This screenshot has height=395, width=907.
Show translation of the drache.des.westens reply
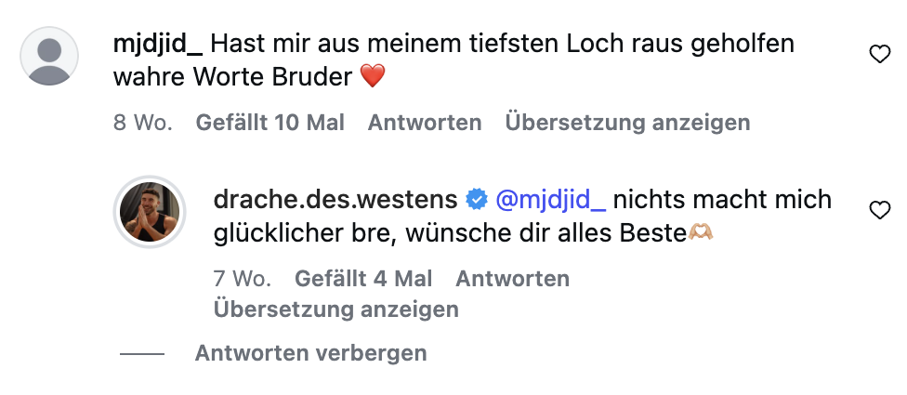pyautogui.click(x=335, y=309)
